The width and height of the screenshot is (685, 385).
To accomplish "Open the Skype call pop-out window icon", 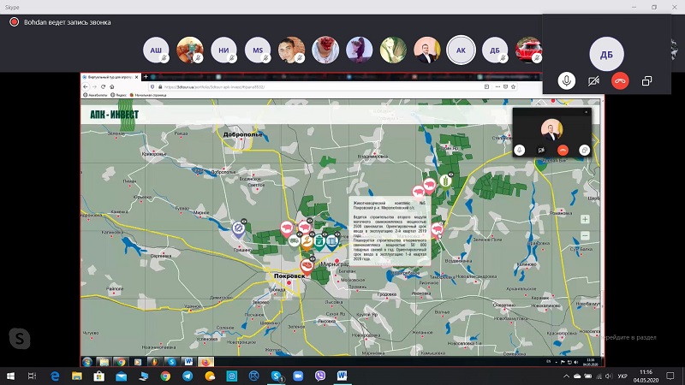I will pos(646,80).
